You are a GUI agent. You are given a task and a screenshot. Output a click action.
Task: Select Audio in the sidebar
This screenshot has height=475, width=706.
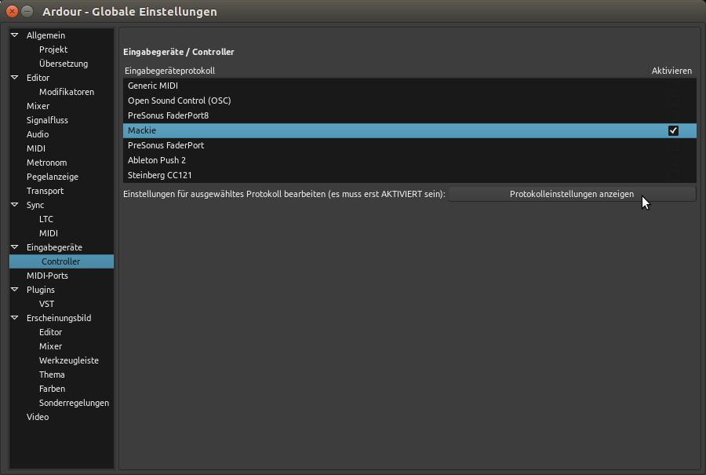coord(38,134)
